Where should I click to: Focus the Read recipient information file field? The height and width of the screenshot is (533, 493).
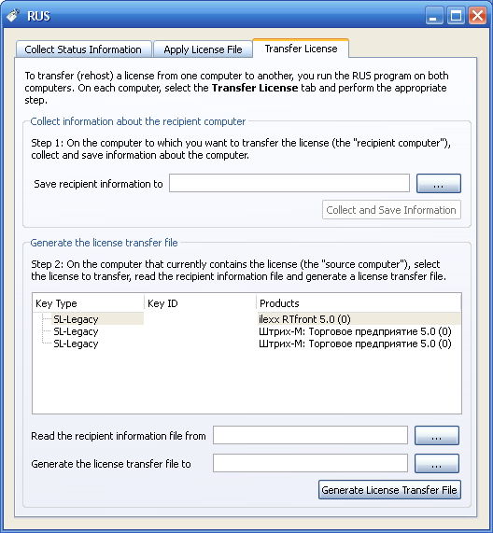coord(310,435)
